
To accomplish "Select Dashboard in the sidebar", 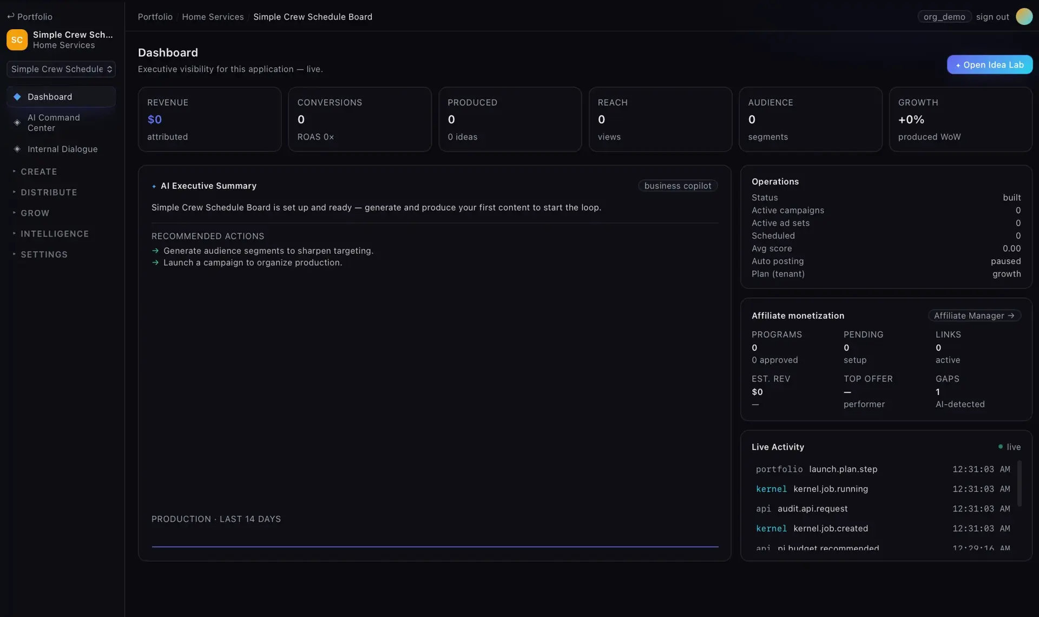I will click(61, 97).
